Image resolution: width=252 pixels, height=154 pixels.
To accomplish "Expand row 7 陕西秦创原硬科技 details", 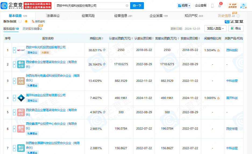I will pos(14,148).
